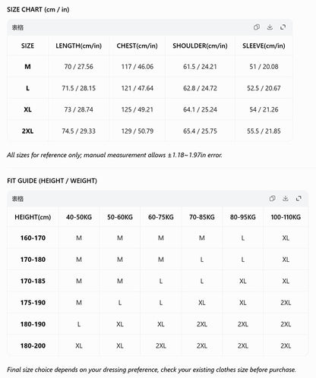Select the 180-200 height row label

pyautogui.click(x=33, y=345)
